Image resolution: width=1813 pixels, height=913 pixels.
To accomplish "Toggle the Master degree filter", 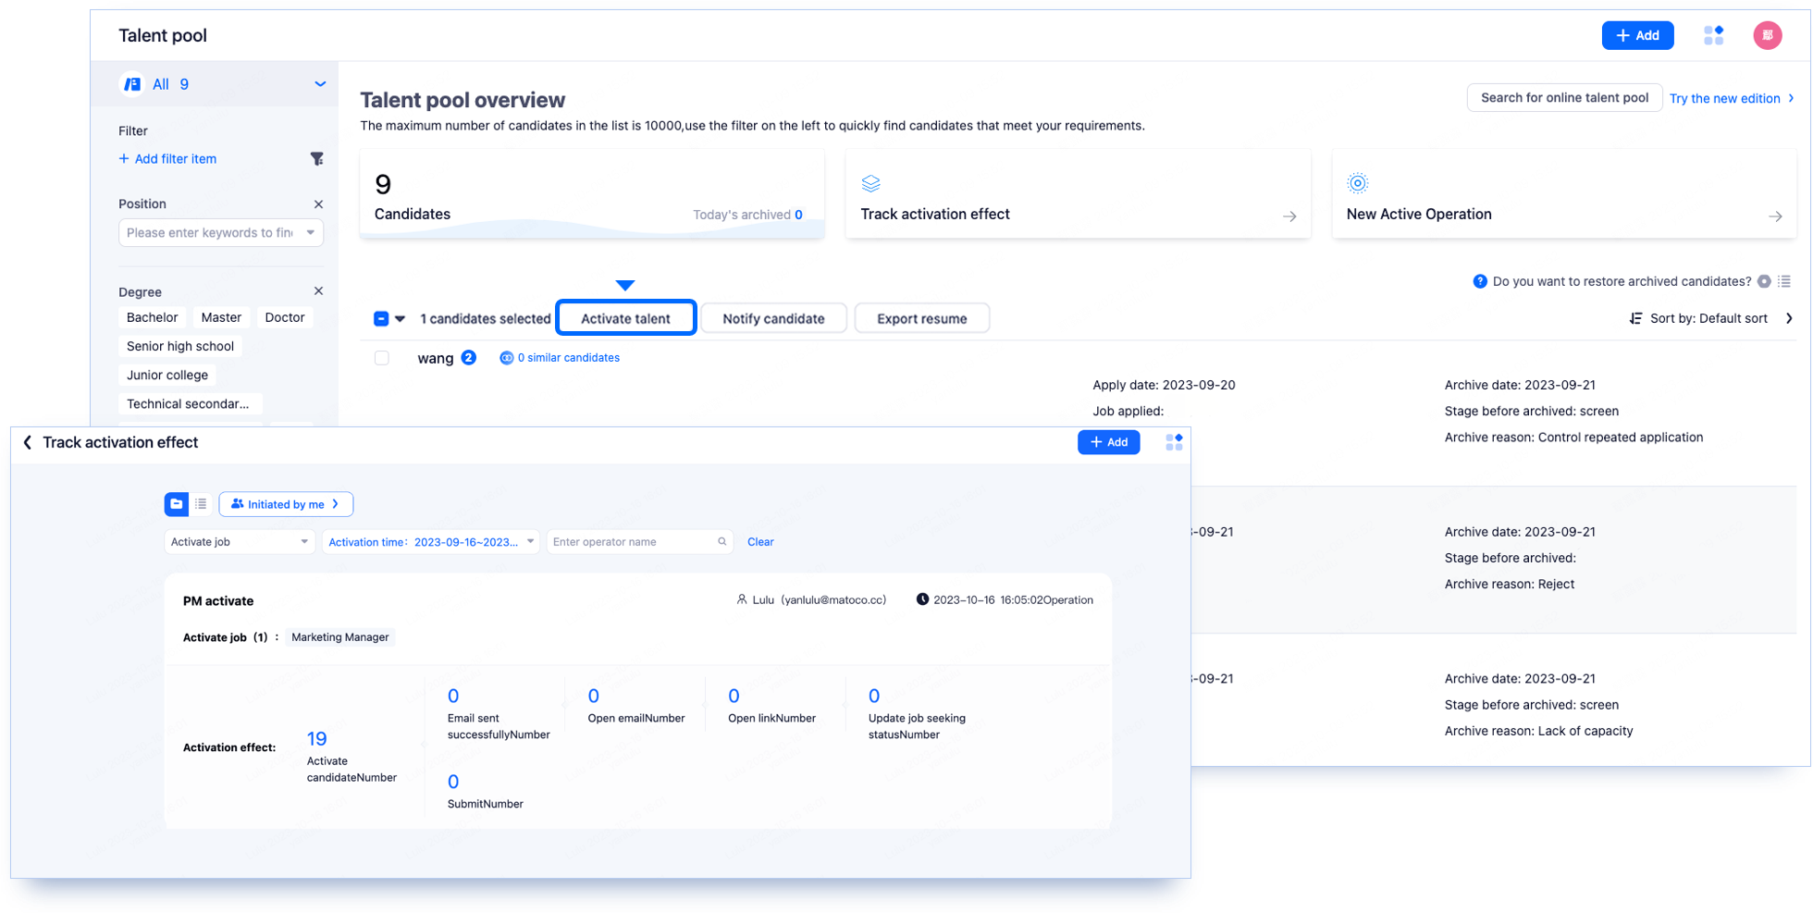I will coord(221,317).
